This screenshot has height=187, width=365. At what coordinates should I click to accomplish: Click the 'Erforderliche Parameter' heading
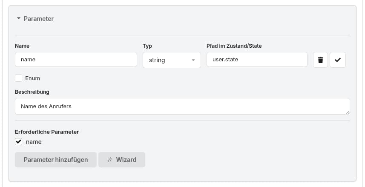tap(47, 132)
